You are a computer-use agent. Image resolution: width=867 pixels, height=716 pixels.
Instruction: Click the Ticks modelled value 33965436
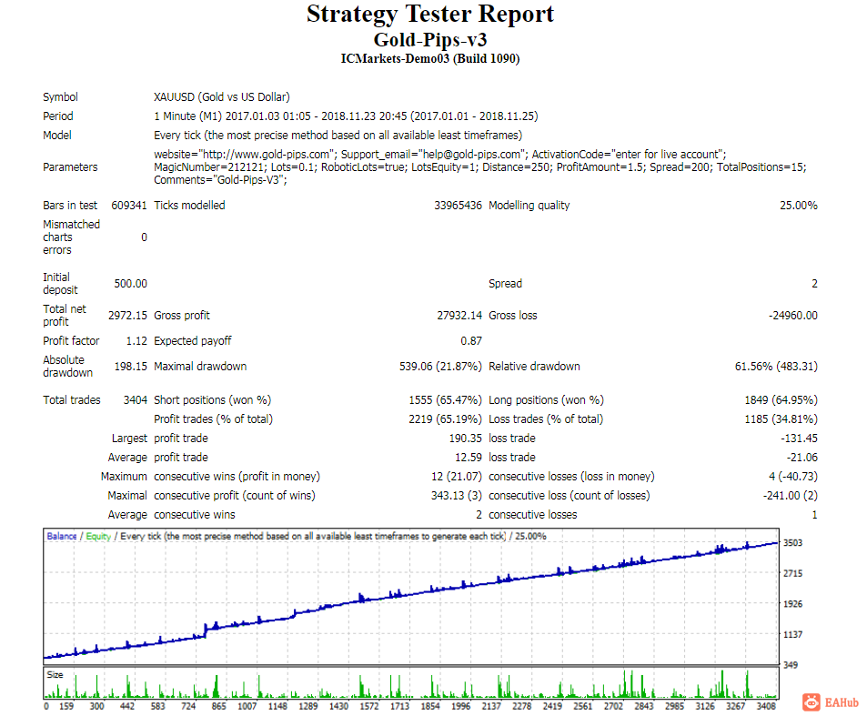point(458,205)
